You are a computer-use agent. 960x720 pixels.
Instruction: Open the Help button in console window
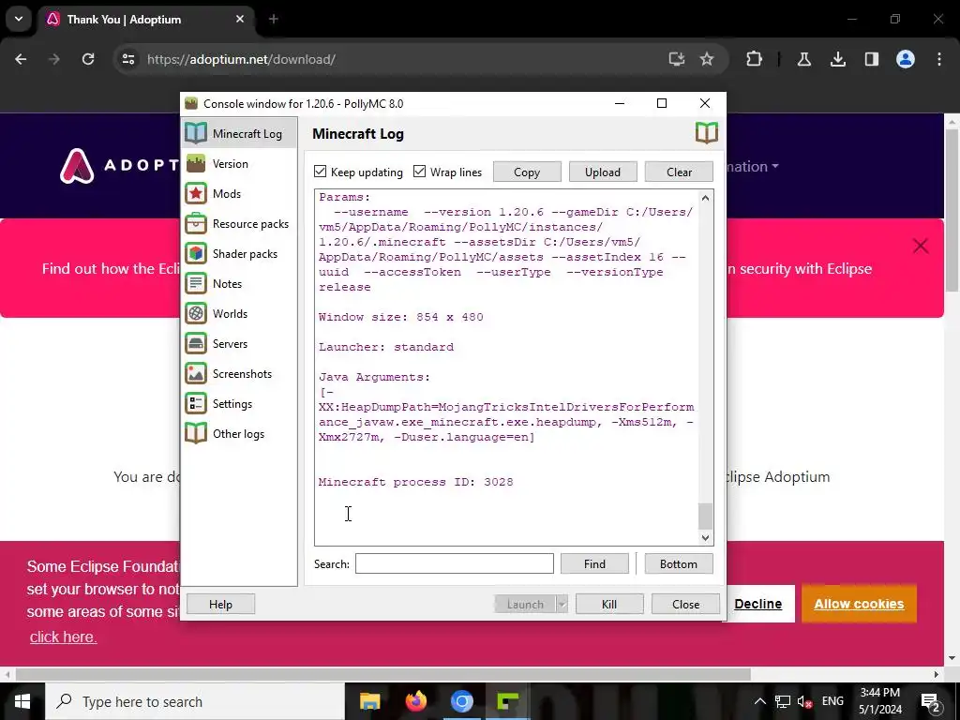(220, 605)
